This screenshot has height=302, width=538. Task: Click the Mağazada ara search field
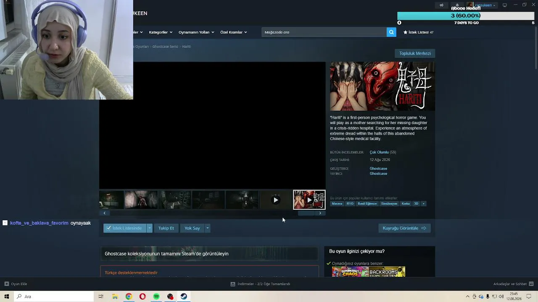coord(324,32)
